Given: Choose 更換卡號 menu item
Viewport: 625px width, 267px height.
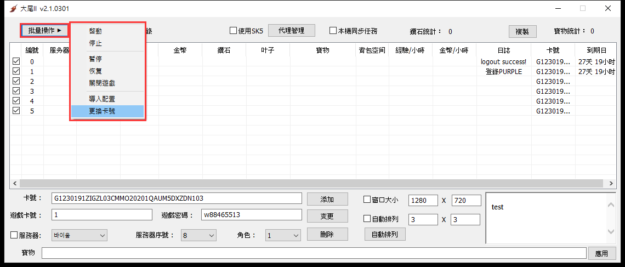Looking at the screenshot, I should [102, 111].
